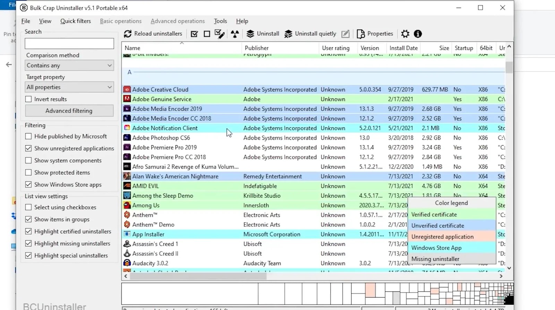Click the About information icon
Screen dimensions: 555x310
point(418,34)
